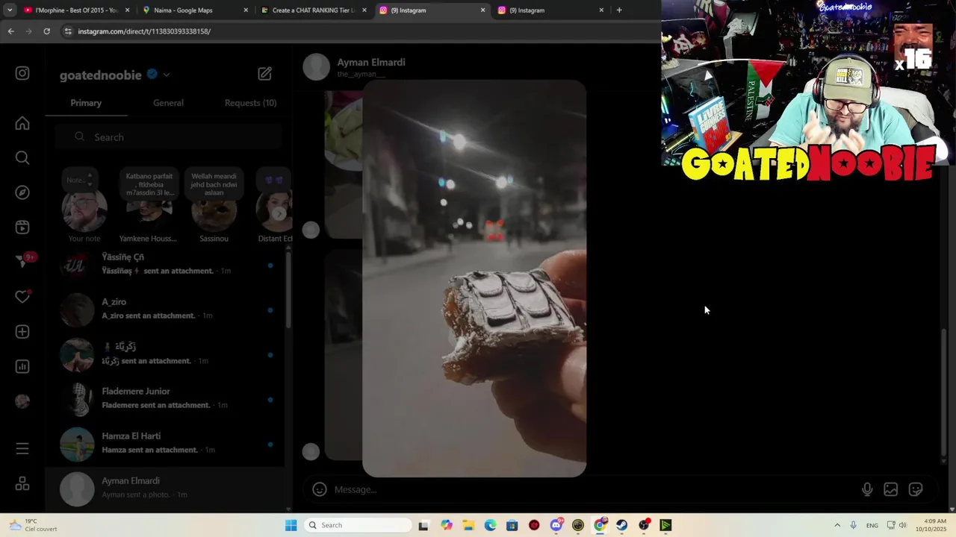Open the Windows Start menu

point(291,525)
